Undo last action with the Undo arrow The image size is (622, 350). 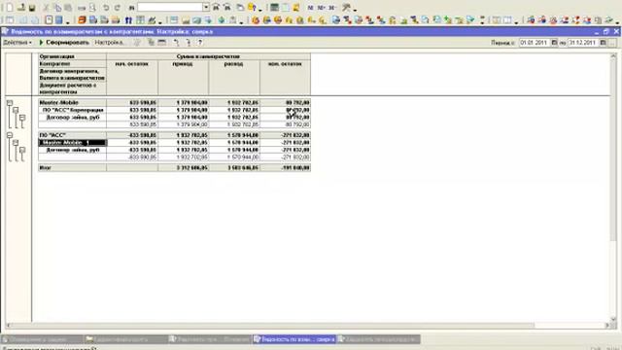pyautogui.click(x=106, y=8)
